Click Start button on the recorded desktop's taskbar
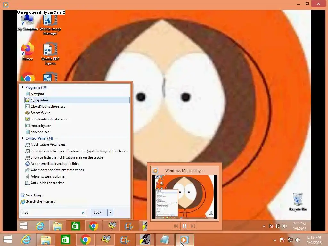 pos(23,226)
